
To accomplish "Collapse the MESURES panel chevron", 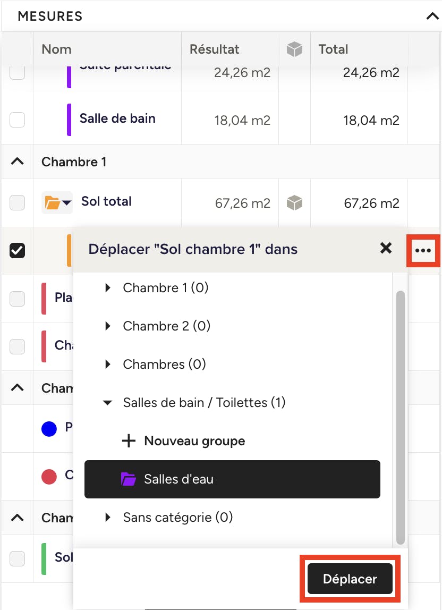I will (432, 16).
